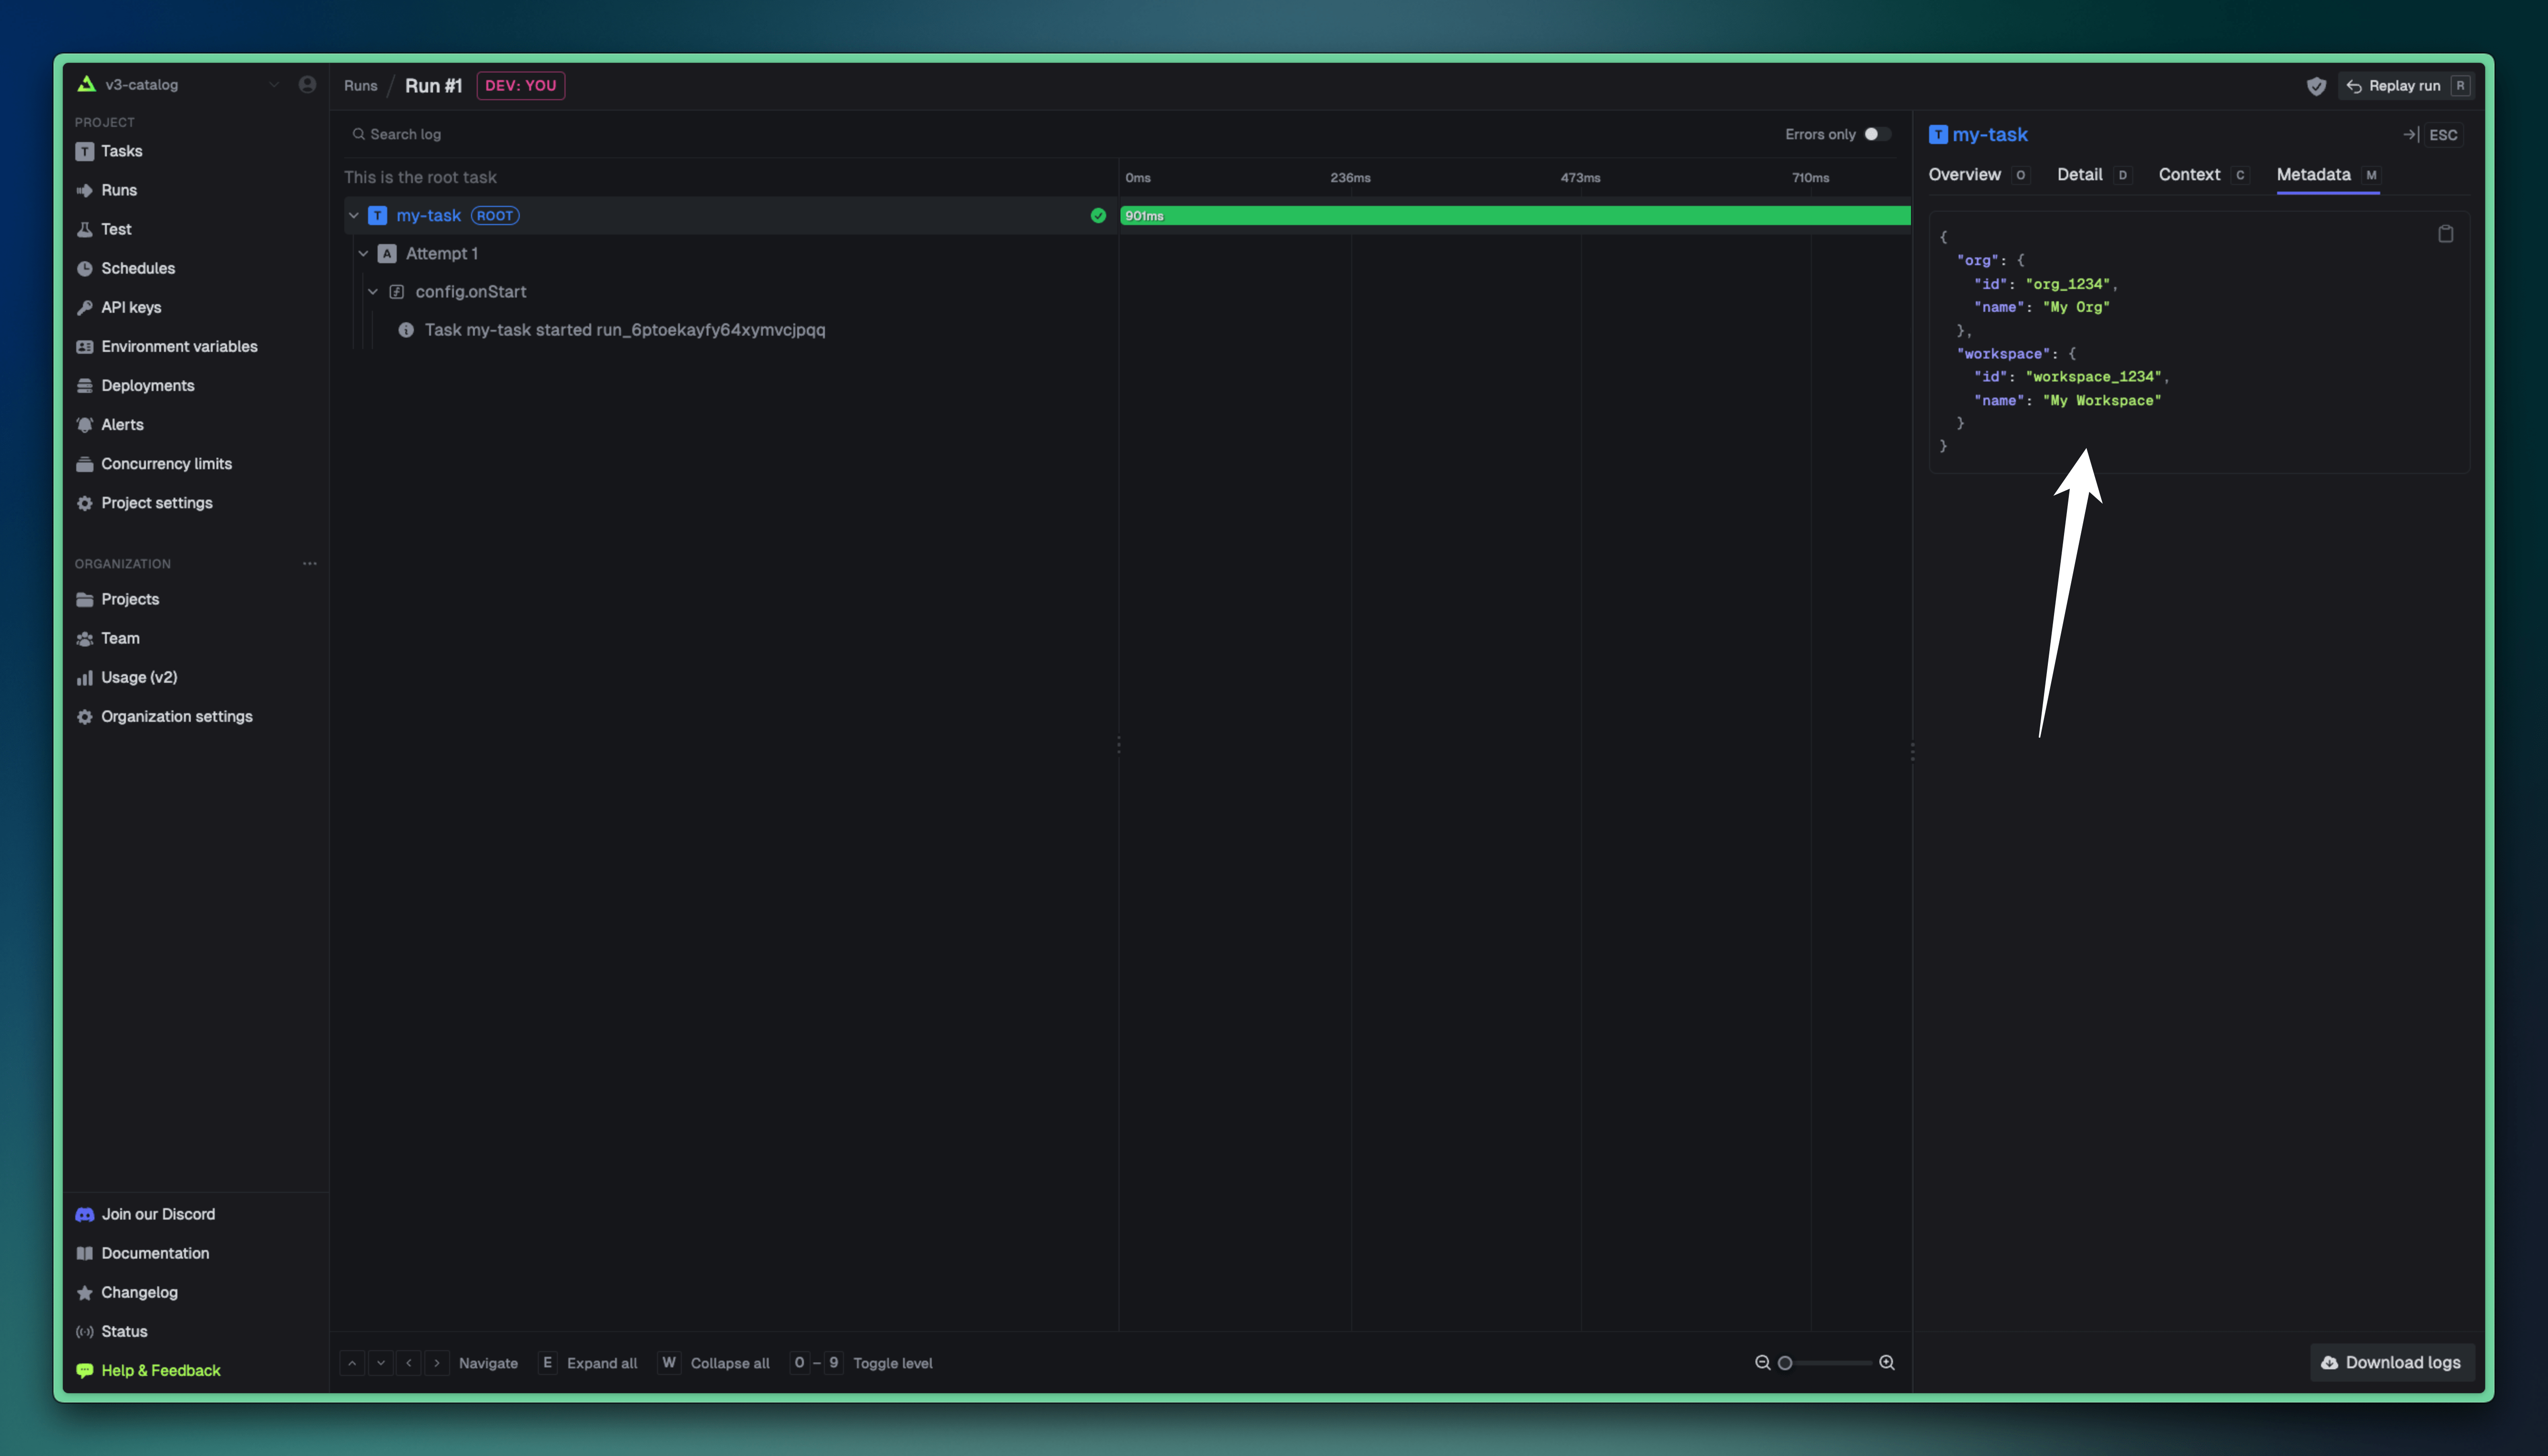Click Expand all shortcut
Image resolution: width=2548 pixels, height=1456 pixels.
tap(588, 1363)
